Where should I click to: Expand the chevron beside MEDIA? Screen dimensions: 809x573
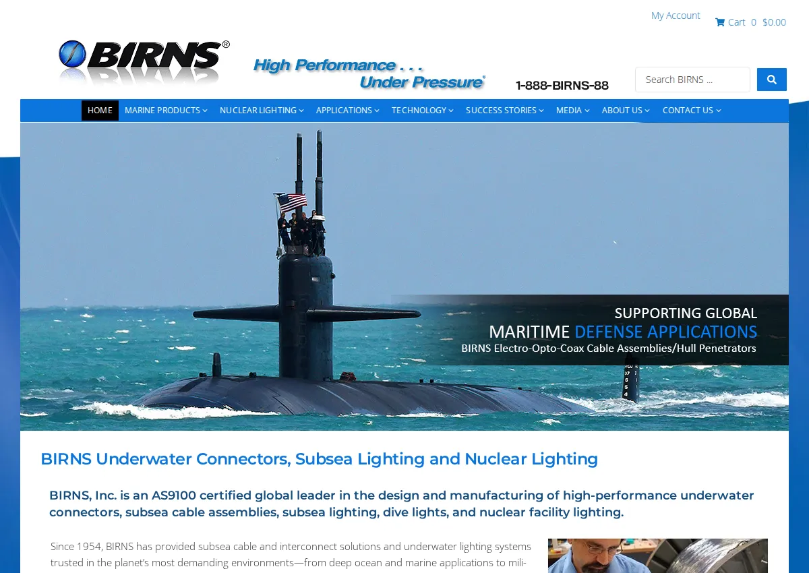tap(587, 111)
